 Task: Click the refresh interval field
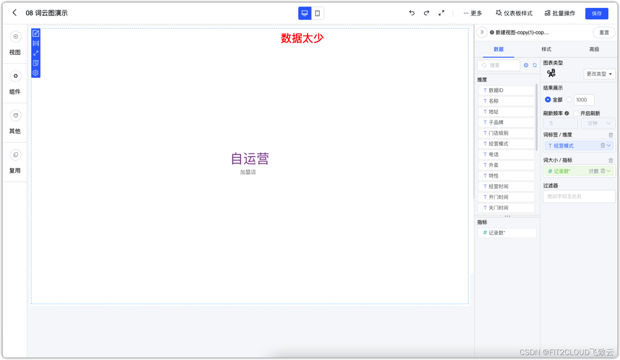560,123
